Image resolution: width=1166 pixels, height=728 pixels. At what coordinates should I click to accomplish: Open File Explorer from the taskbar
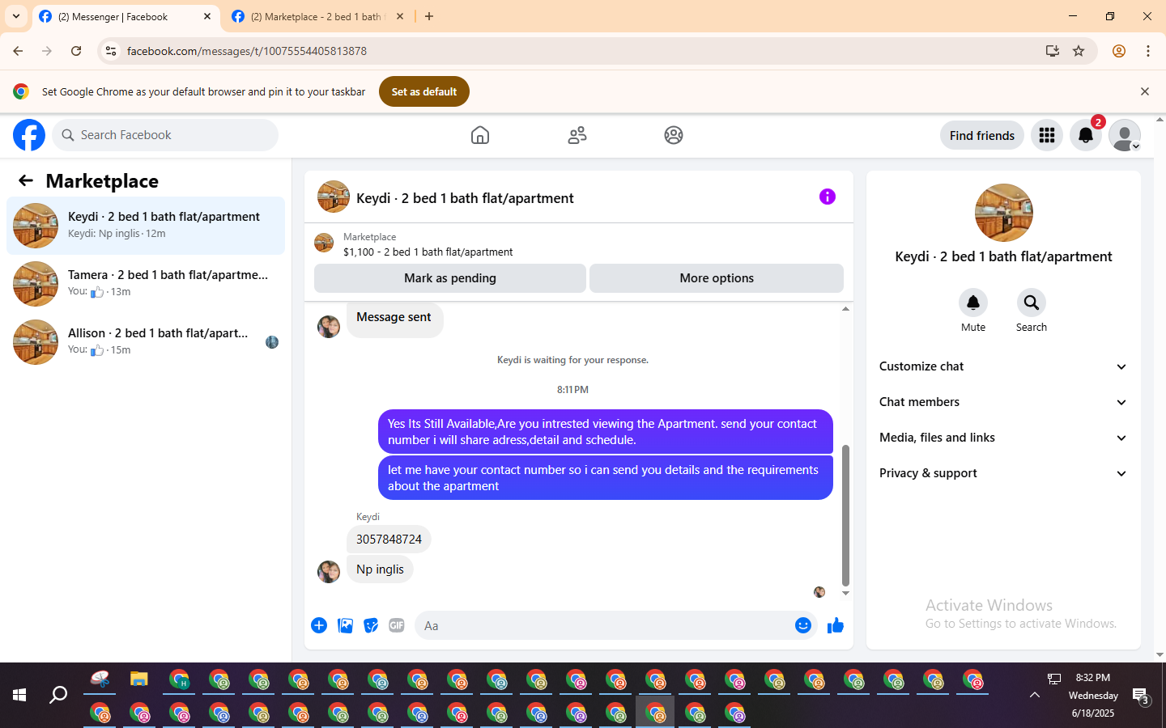pyautogui.click(x=139, y=679)
